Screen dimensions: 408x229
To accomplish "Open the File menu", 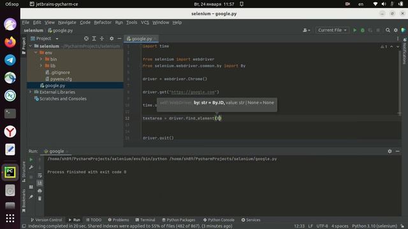I will pyautogui.click(x=25, y=22).
